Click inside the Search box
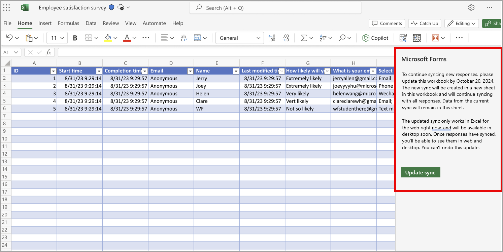 point(275,7)
